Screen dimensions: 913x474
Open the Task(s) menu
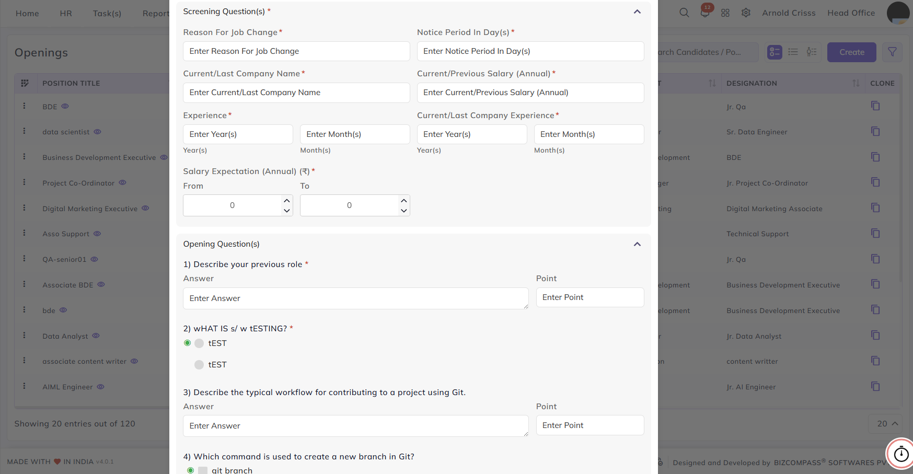pyautogui.click(x=107, y=13)
